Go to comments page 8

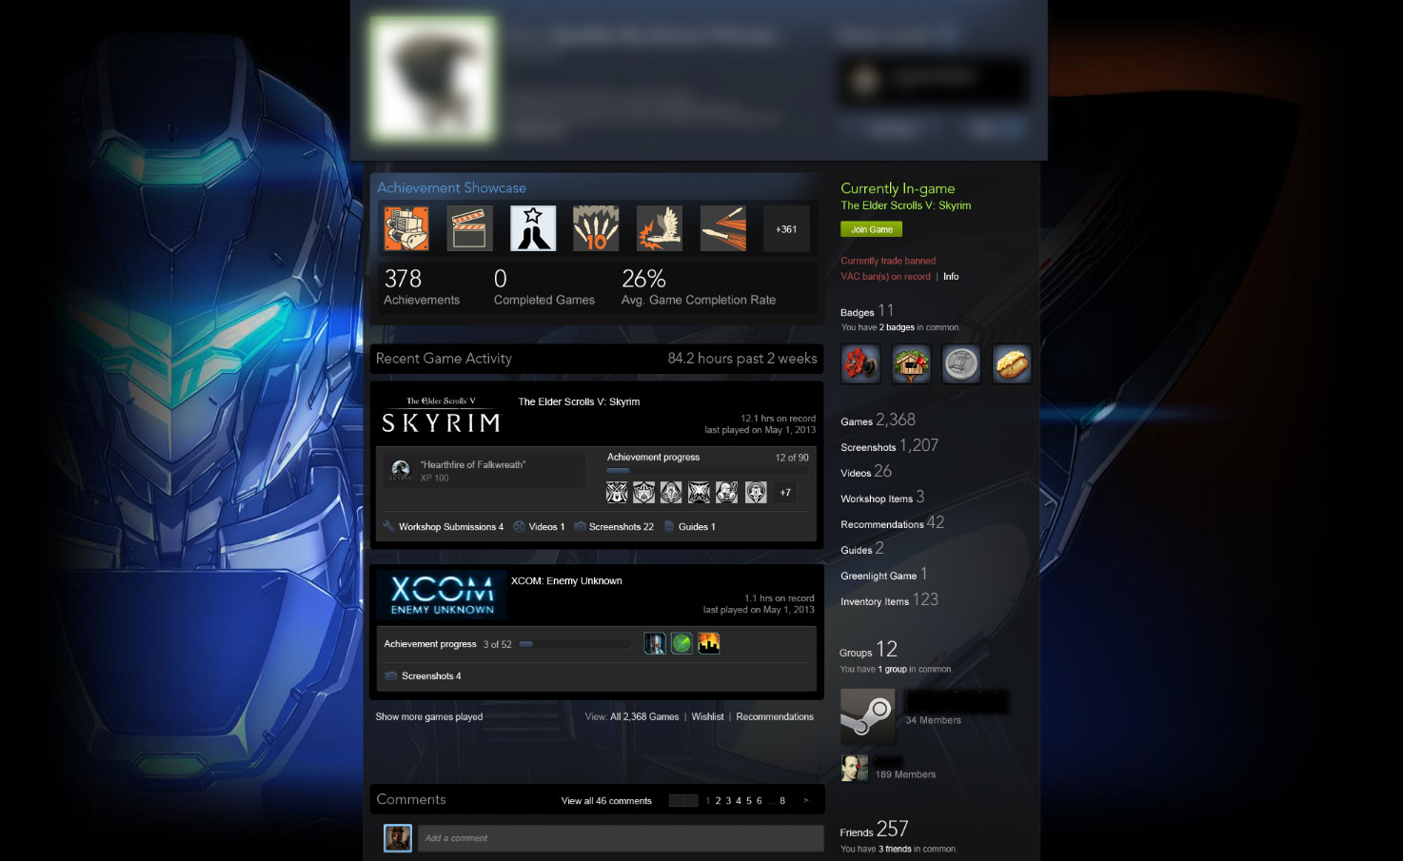tap(782, 801)
